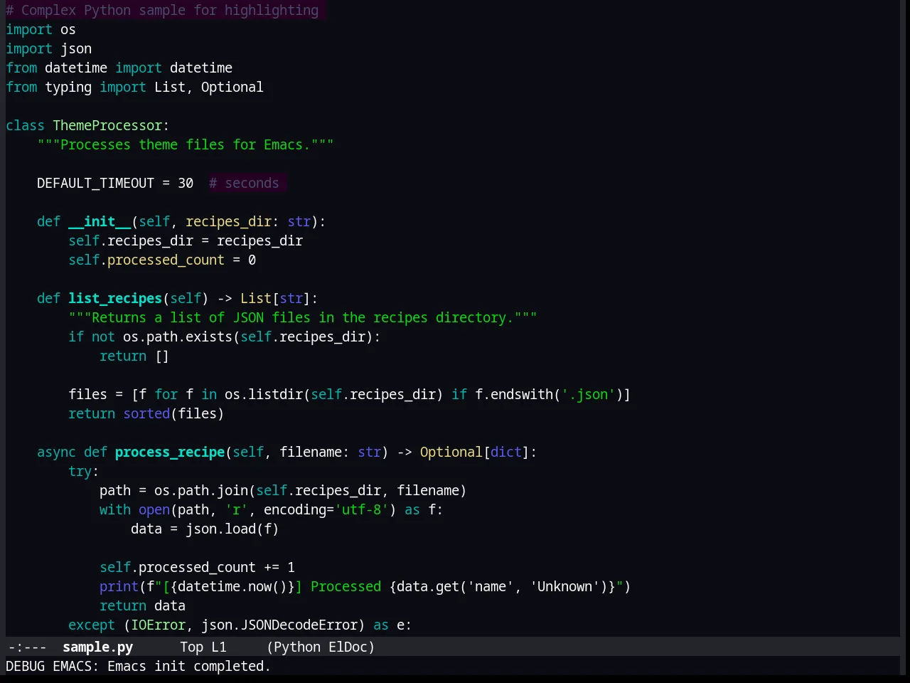Click the 'return []' statement
910x683 pixels.
click(x=134, y=356)
